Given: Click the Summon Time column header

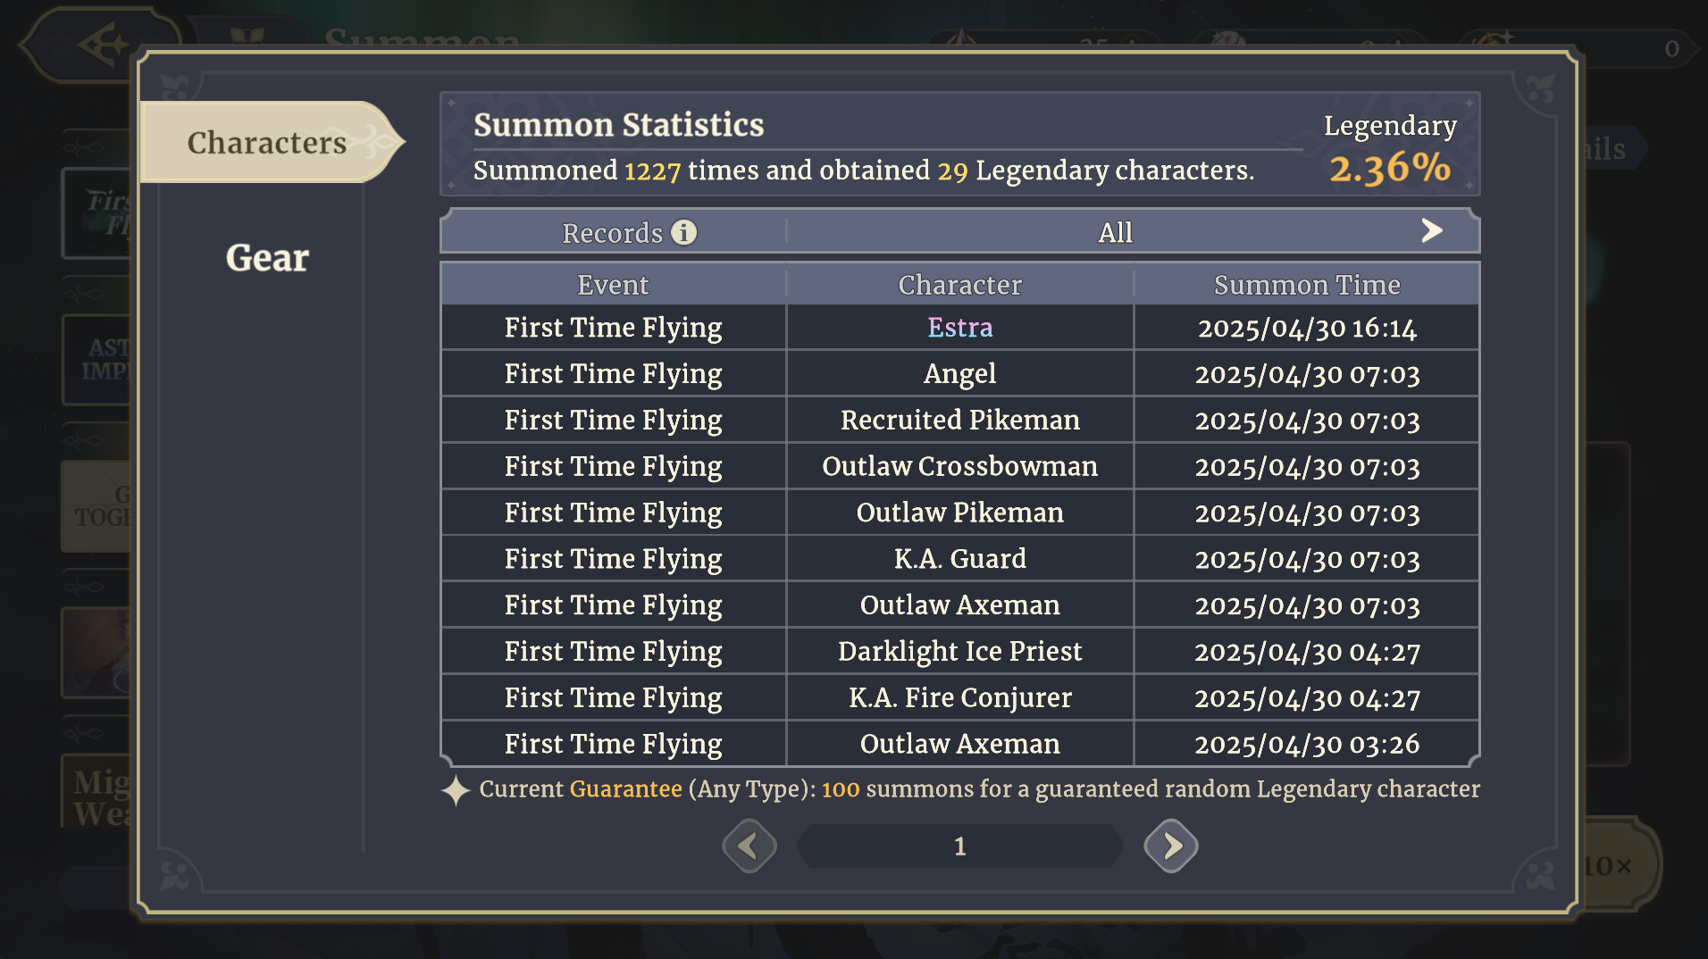Looking at the screenshot, I should [1306, 285].
